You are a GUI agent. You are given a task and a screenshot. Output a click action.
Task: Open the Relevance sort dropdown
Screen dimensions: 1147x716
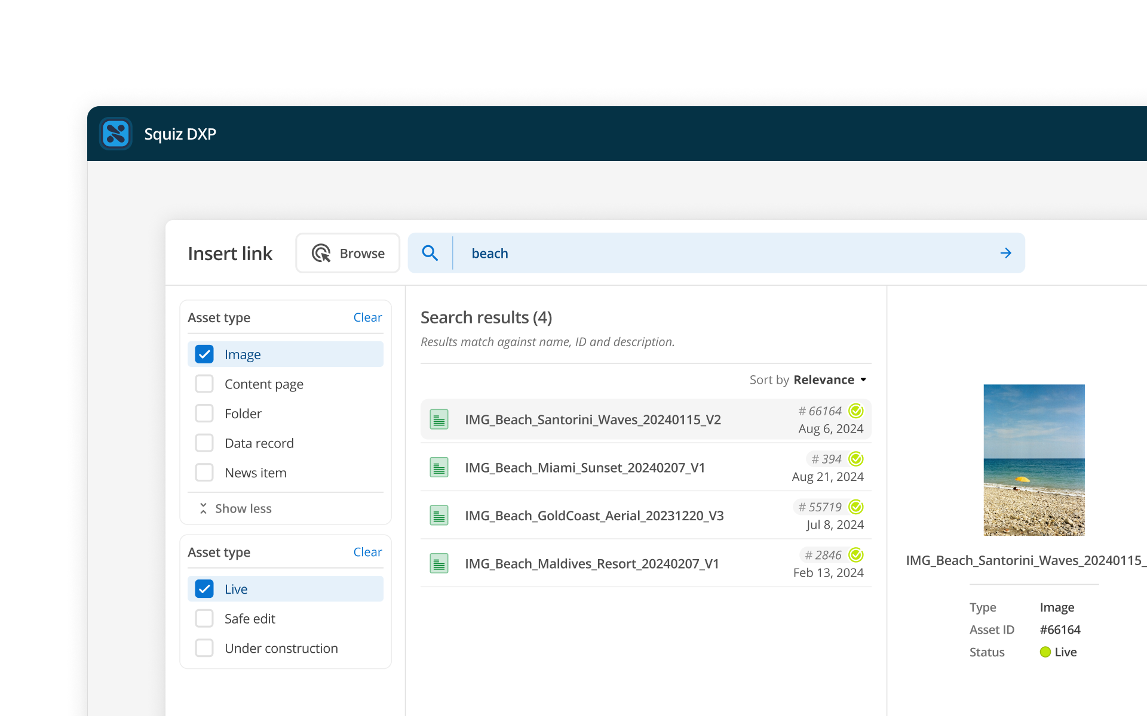(830, 379)
